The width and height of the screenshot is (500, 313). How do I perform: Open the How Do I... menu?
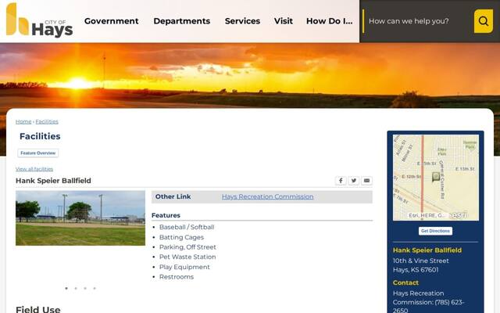330,21
